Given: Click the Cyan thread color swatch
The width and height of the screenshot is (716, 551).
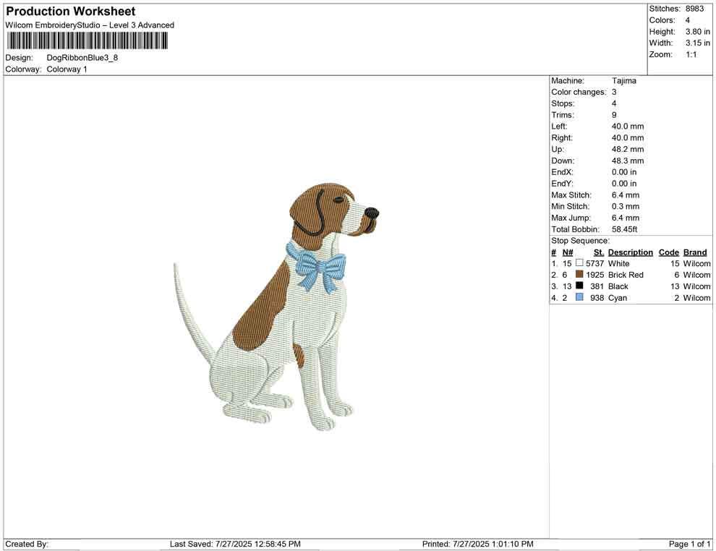Looking at the screenshot, I should (579, 297).
